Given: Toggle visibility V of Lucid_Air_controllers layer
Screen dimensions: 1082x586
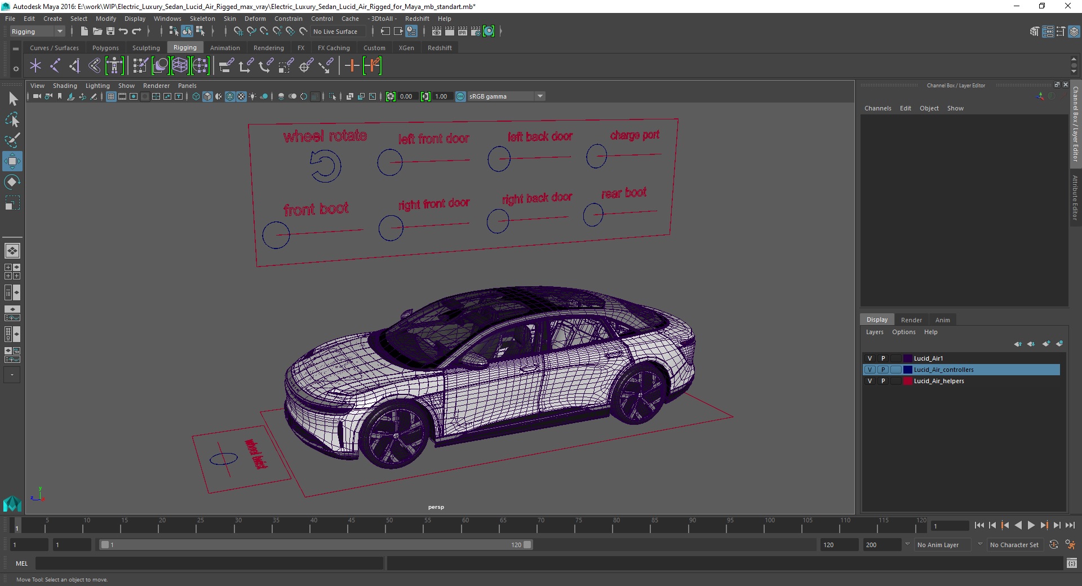Looking at the screenshot, I should [870, 370].
